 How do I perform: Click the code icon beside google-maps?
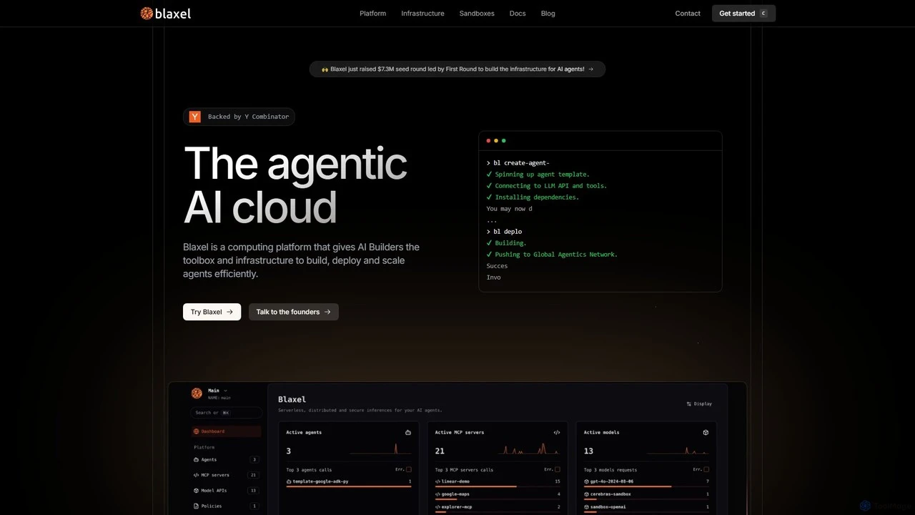point(437,494)
